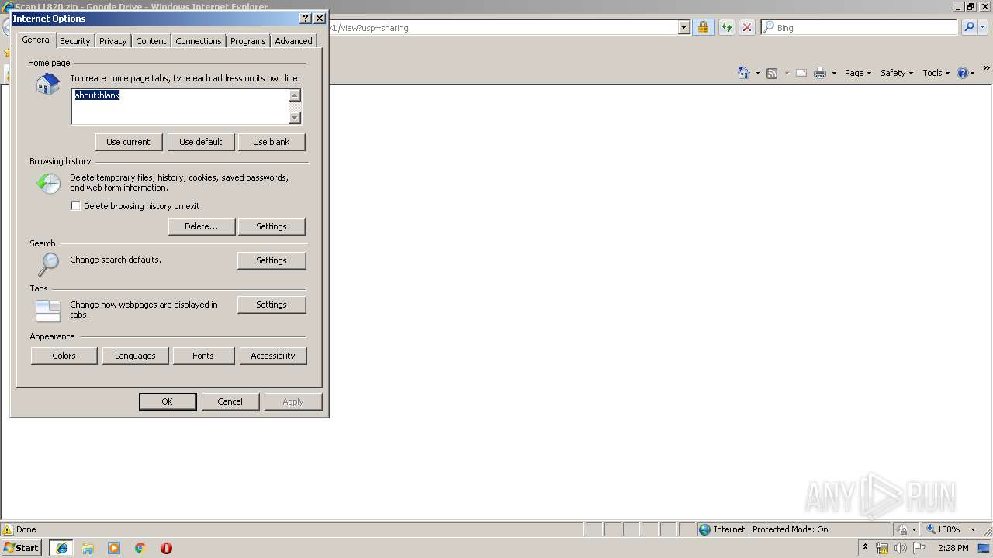Click the blue Search magnifier button
Image resolution: width=993 pixels, height=558 pixels.
[969, 27]
